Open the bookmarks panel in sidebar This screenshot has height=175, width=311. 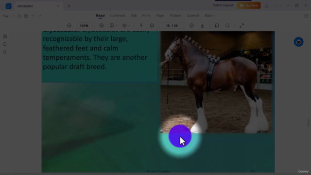pyautogui.click(x=5, y=44)
